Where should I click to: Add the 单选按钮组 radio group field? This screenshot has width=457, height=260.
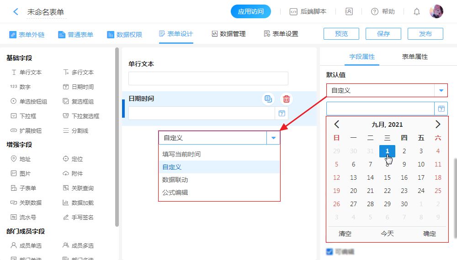28,102
